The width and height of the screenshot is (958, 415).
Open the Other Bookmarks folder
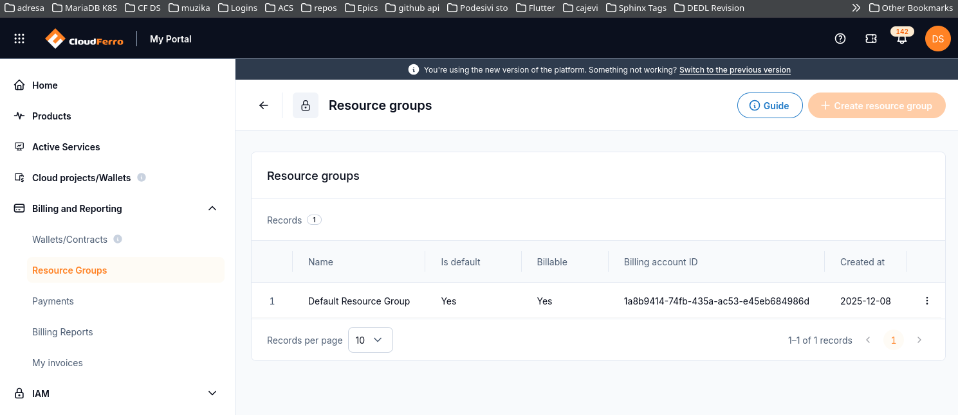911,8
